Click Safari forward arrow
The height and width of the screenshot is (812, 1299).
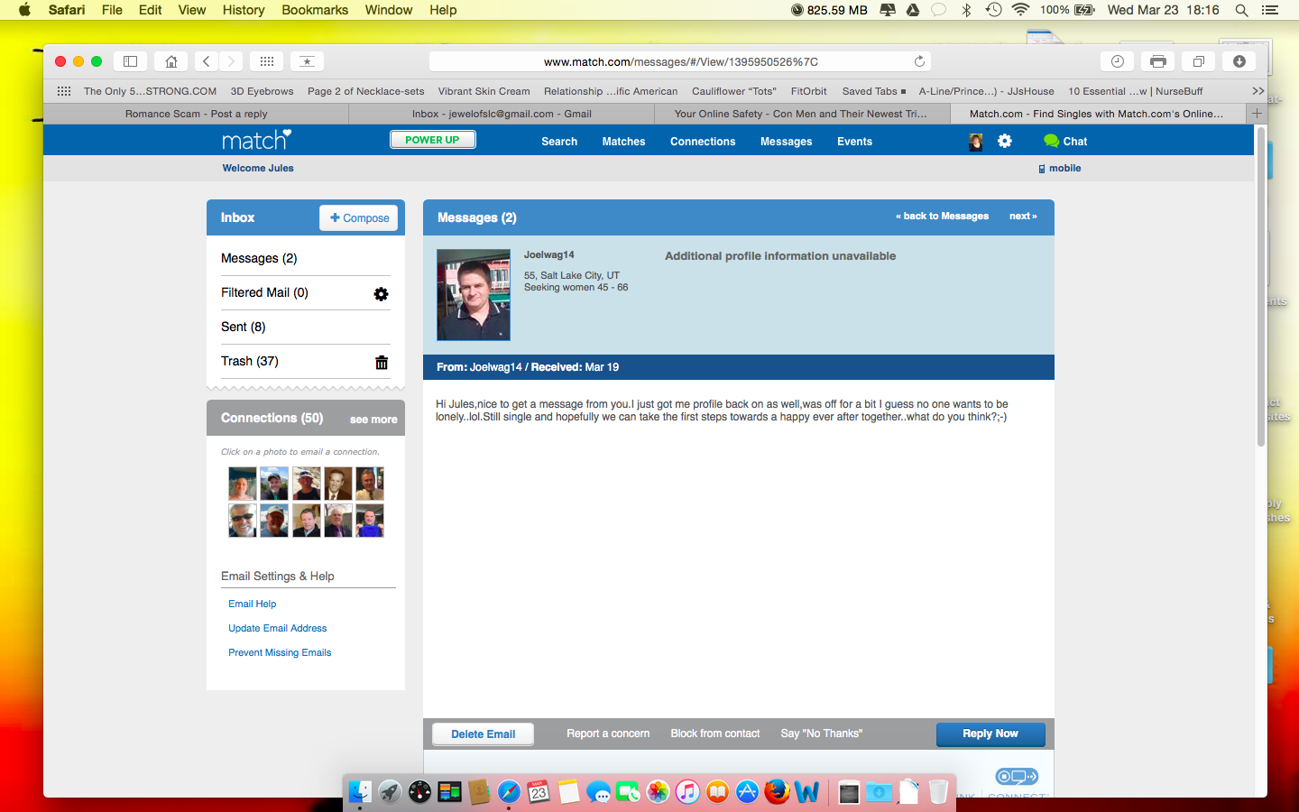(x=231, y=61)
